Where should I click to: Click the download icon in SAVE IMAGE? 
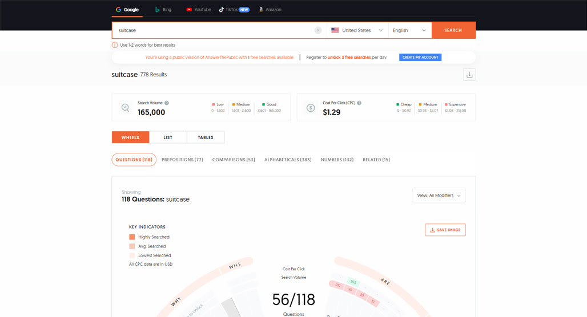(432, 230)
